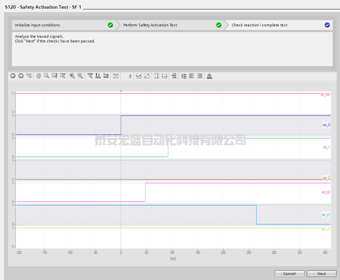Click the zoom out magnifier icon
Screen dimensions: 340x280
point(80,76)
